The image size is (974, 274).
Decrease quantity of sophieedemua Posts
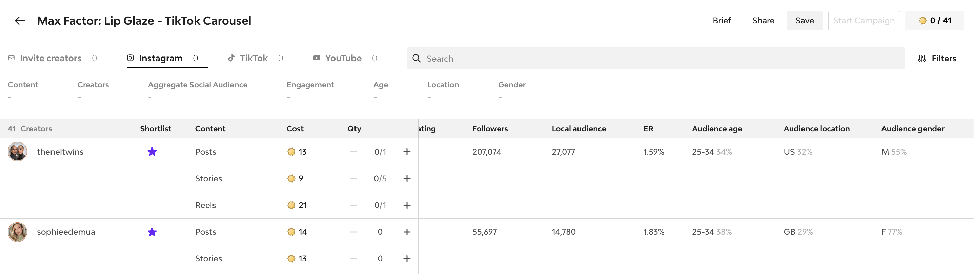[x=353, y=232]
